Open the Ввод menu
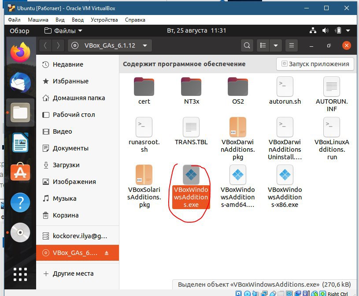The width and height of the screenshot is (359, 296). (78, 20)
